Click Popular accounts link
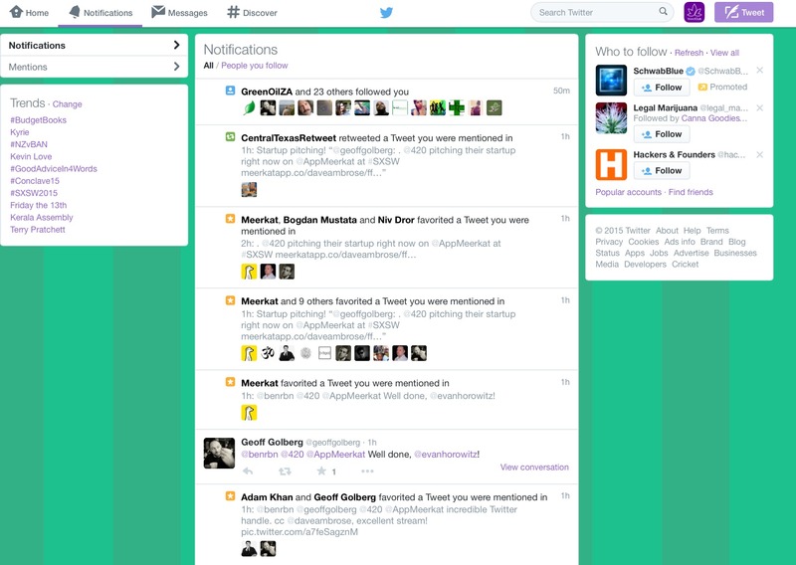This screenshot has height=565, width=796. (628, 192)
